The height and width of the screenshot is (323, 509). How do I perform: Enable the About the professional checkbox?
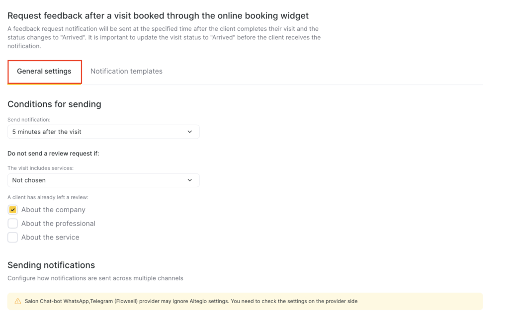[x=13, y=224]
